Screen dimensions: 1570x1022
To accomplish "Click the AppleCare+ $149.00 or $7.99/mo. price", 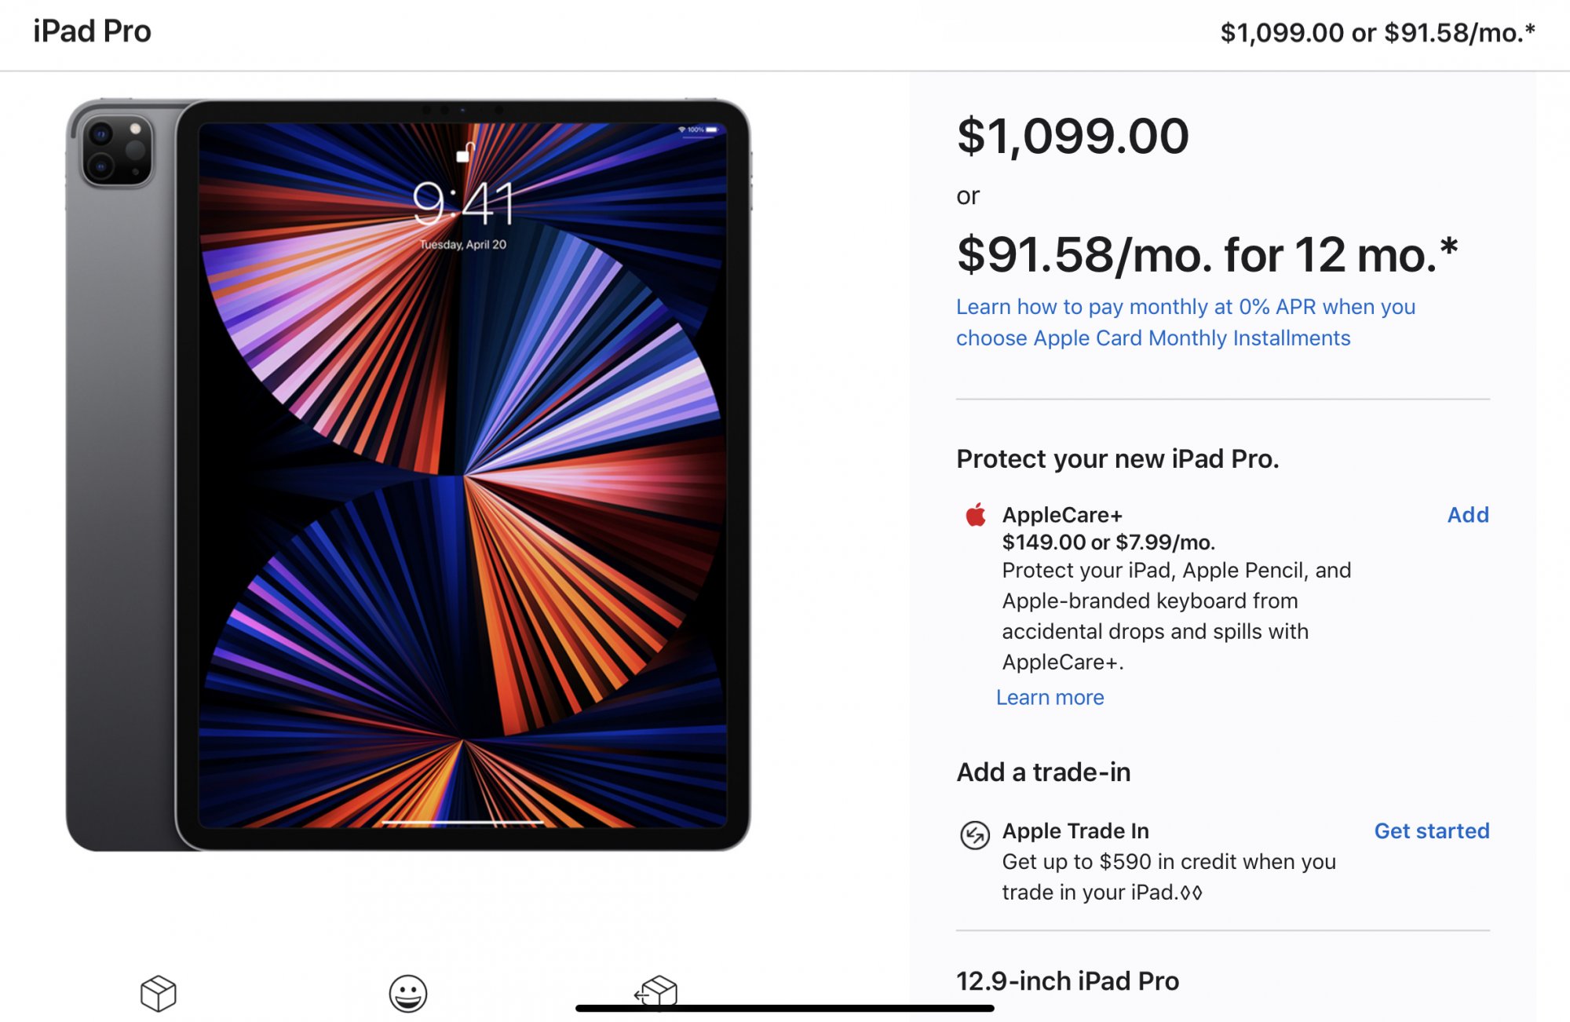I will (1108, 542).
